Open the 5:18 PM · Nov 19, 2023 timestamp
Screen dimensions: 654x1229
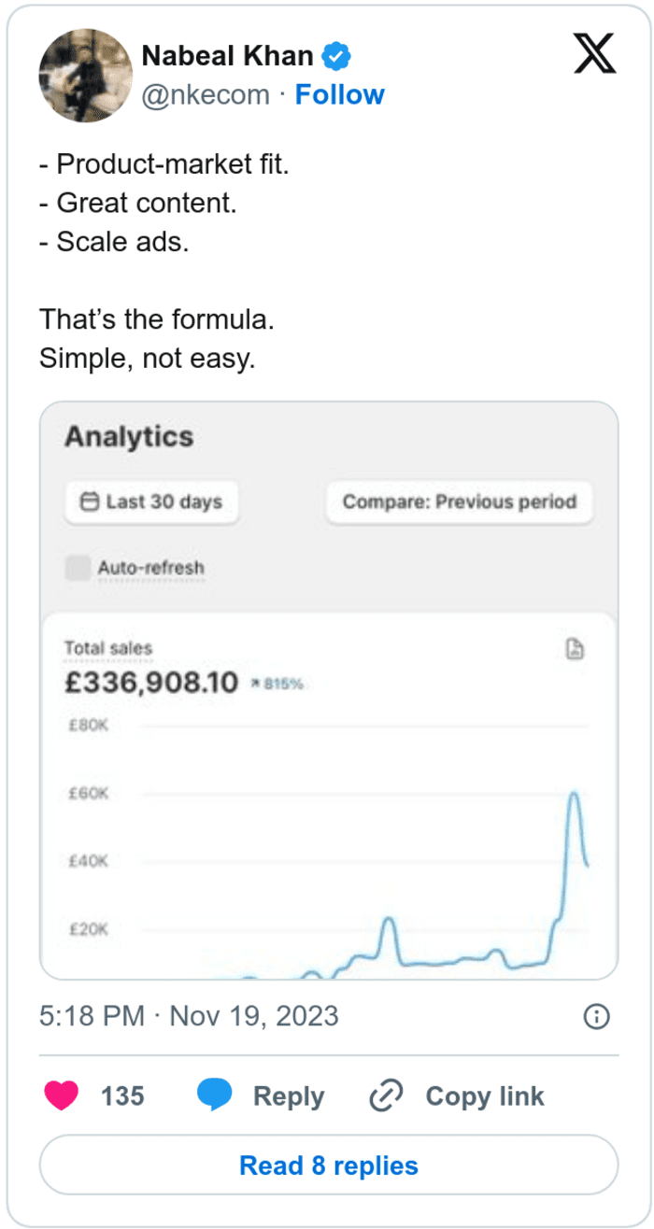tap(189, 1016)
